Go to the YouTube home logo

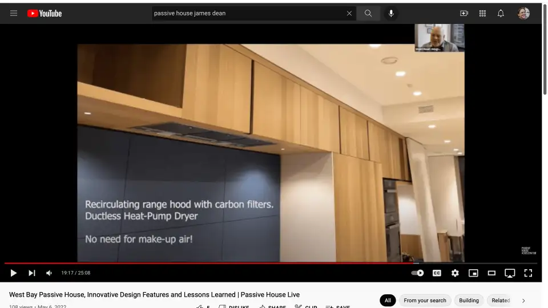click(45, 13)
